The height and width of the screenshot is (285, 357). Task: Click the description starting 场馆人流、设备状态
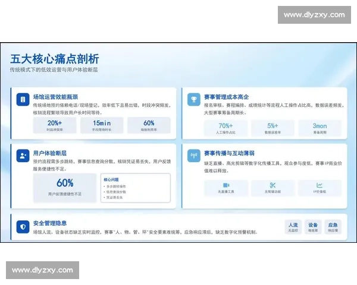145,232
